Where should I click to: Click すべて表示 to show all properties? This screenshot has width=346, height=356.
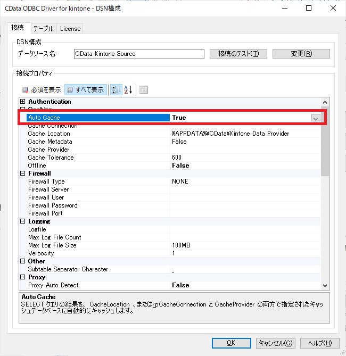point(86,90)
